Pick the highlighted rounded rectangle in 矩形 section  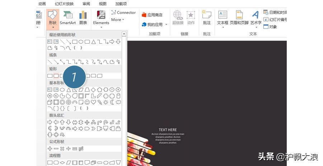pos(56,76)
